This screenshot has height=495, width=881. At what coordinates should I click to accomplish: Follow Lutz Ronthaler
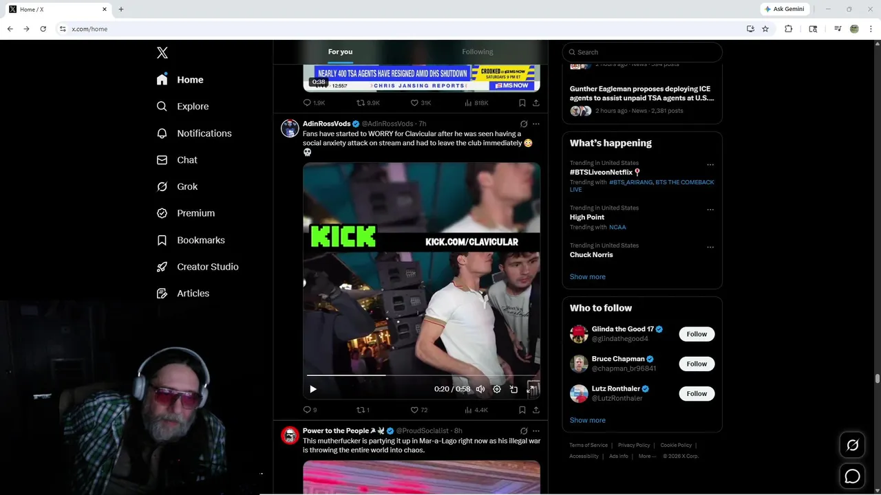pos(697,394)
